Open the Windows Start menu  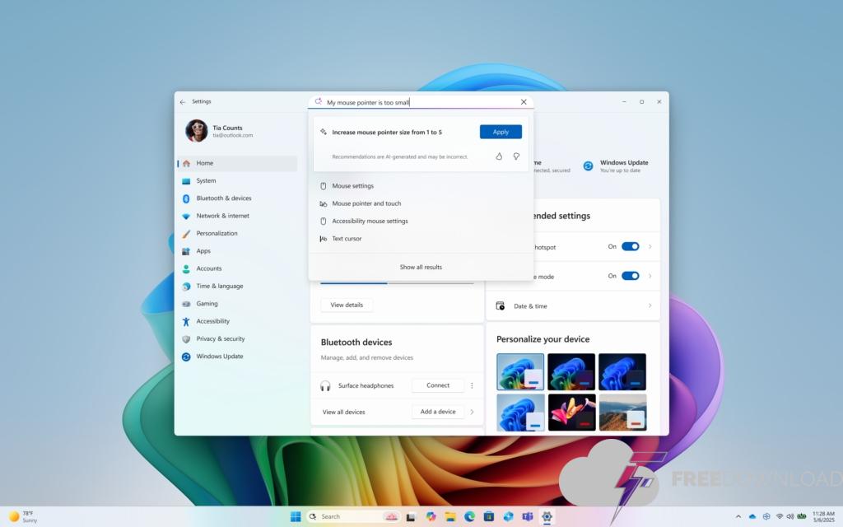295,516
